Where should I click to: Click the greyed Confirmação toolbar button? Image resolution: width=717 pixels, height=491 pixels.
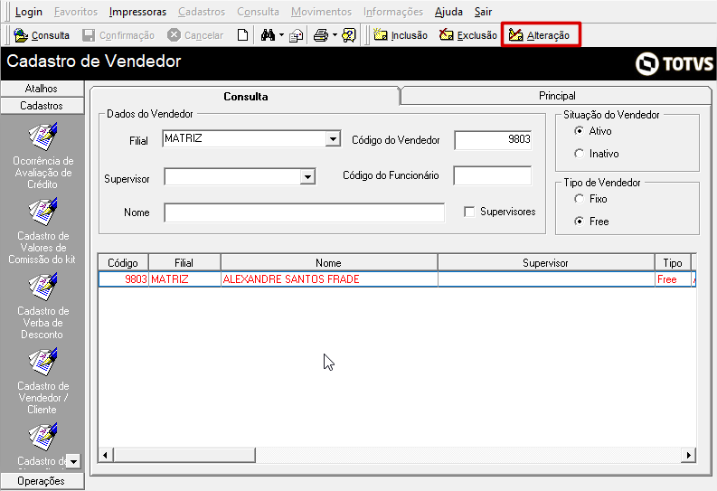click(x=118, y=35)
